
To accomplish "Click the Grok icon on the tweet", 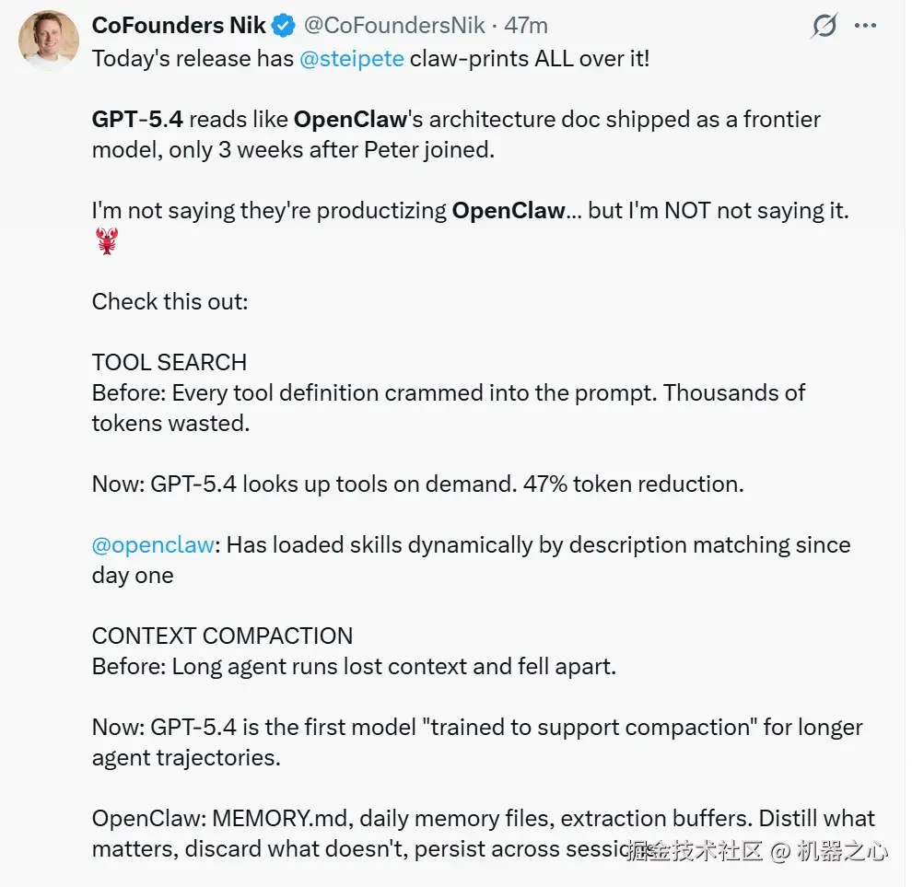I will click(x=824, y=27).
